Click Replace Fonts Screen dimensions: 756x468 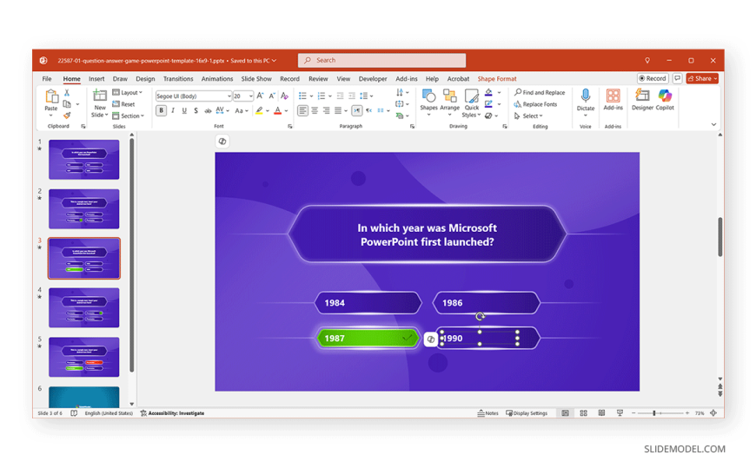(x=535, y=104)
